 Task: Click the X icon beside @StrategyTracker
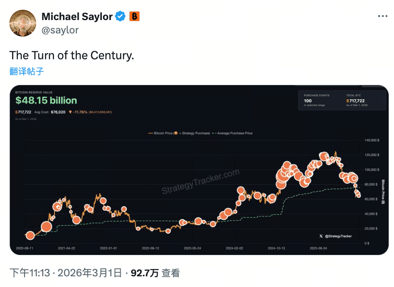point(321,236)
